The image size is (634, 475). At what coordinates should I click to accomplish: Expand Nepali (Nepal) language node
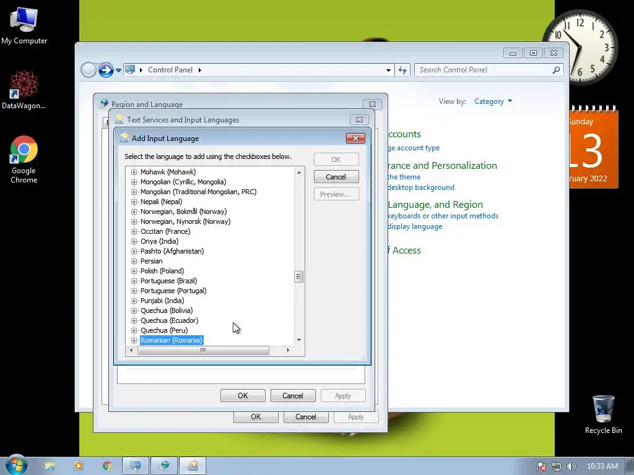tap(134, 202)
